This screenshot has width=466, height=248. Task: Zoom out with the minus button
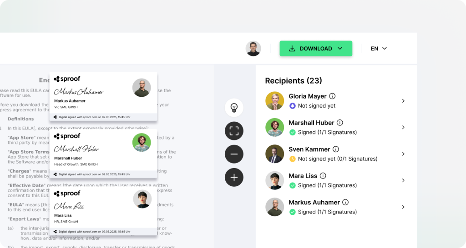(x=234, y=154)
